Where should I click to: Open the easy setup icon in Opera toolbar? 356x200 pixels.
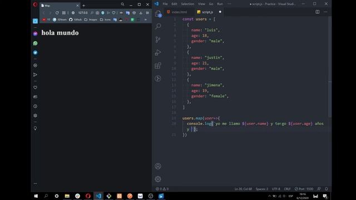click(x=147, y=13)
